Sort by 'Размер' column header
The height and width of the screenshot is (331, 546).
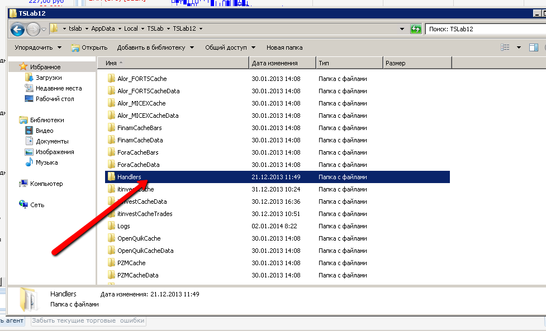click(417, 63)
